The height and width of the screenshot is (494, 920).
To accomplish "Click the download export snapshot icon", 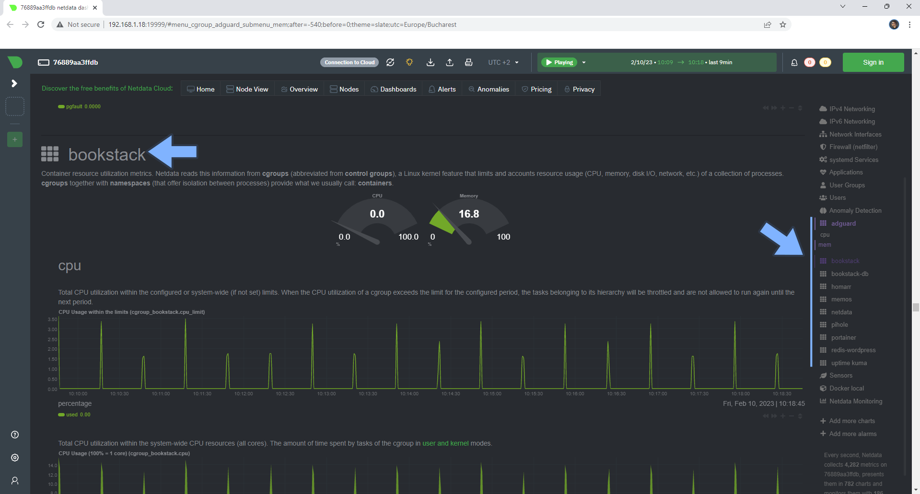I will click(431, 62).
